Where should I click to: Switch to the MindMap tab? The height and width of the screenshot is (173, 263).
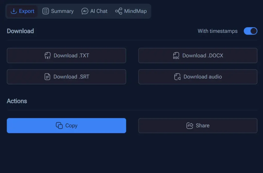tap(131, 11)
